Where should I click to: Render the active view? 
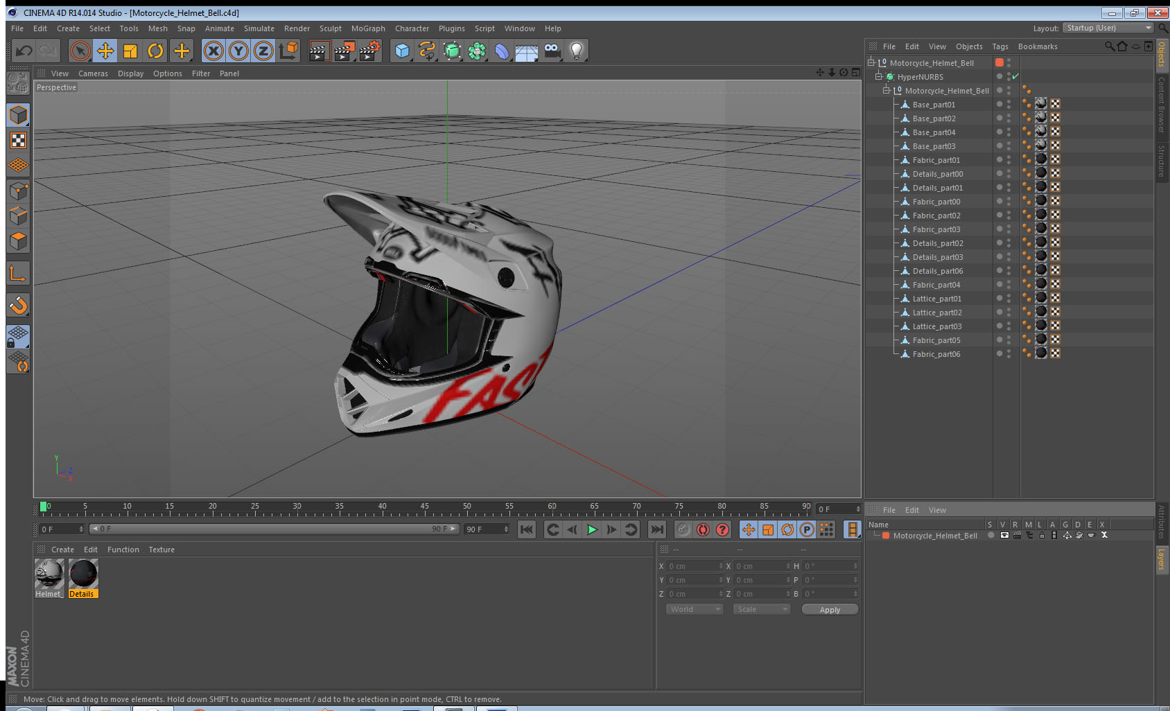[318, 51]
